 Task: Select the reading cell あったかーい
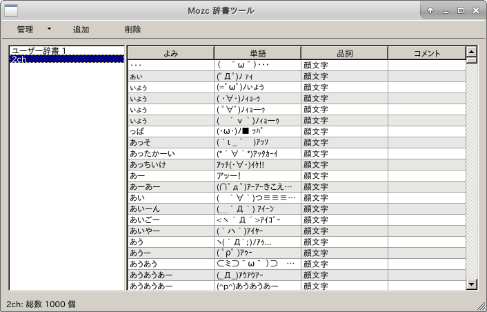point(171,153)
